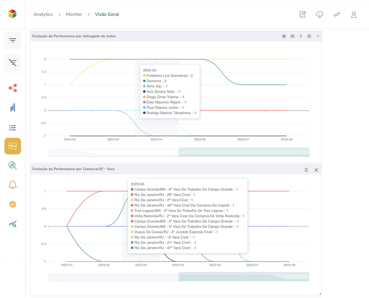The width and height of the screenshot is (369, 298).
Task: Click the info icon on Advogado chart
Action: pyautogui.click(x=284, y=36)
